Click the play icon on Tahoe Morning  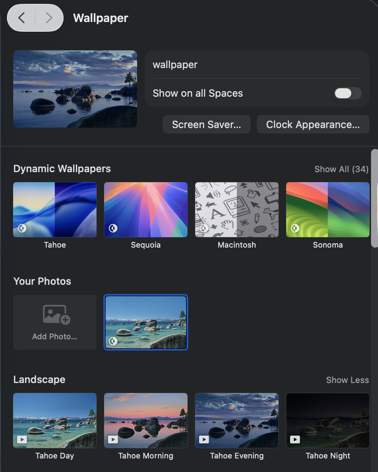coord(113,440)
